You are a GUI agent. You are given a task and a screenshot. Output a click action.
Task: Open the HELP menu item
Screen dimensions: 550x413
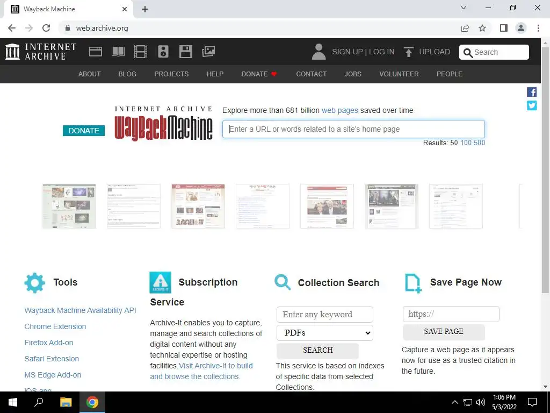215,74
